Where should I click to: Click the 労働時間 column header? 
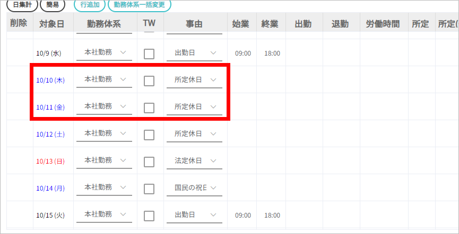point(383,24)
